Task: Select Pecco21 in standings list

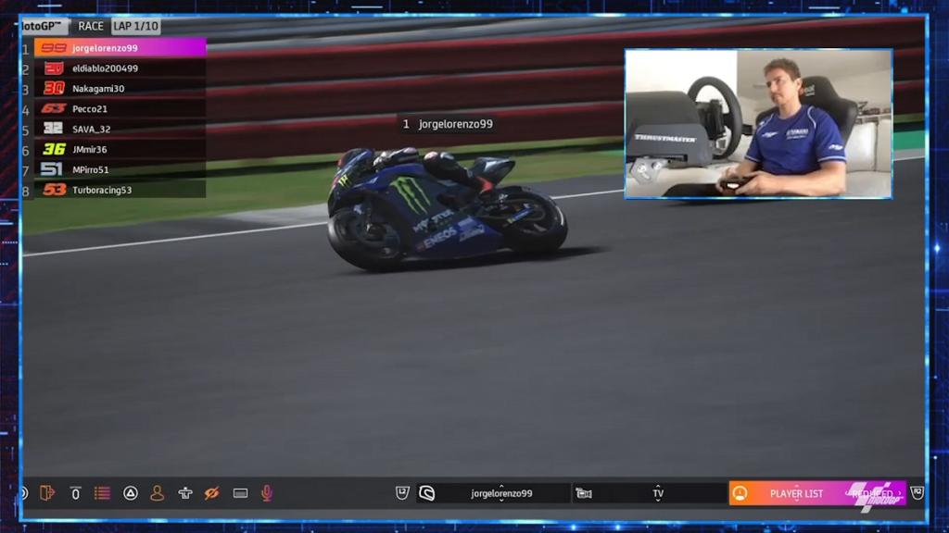Action: [x=120, y=109]
